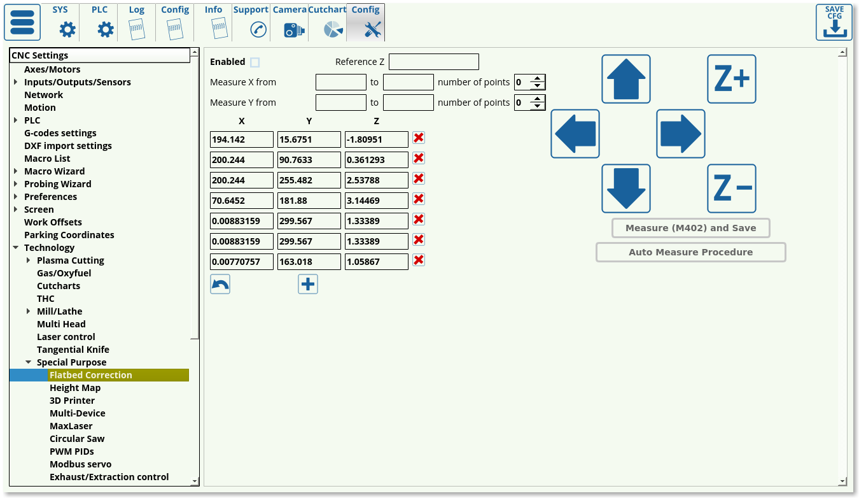Open the hamburger main menu
The height and width of the screenshot is (498, 859).
pos(22,23)
